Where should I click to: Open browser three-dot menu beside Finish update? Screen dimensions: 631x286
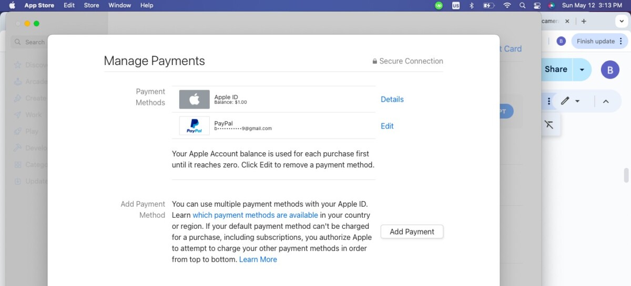click(620, 41)
